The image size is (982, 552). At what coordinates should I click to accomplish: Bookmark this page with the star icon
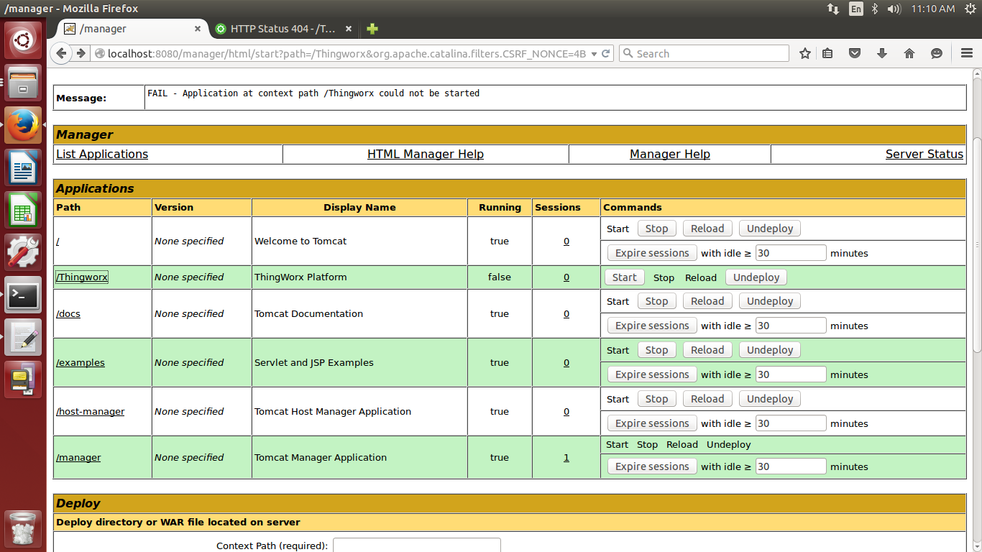point(805,53)
